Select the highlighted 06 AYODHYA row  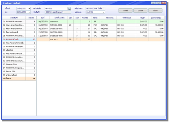(19, 39)
